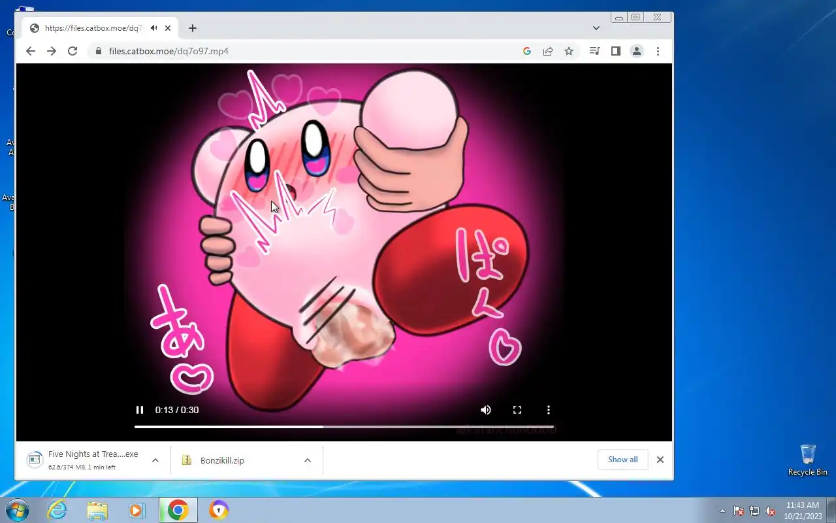Click the Chrome taskbar button
This screenshot has width=836, height=523.
click(178, 510)
